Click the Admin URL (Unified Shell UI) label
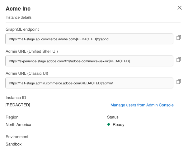 [x=32, y=51]
